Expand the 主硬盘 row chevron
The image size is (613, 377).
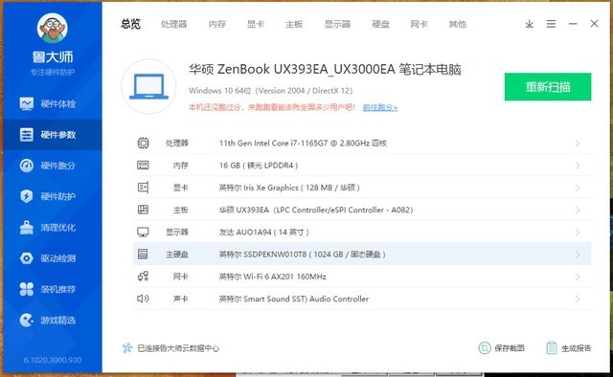click(578, 255)
